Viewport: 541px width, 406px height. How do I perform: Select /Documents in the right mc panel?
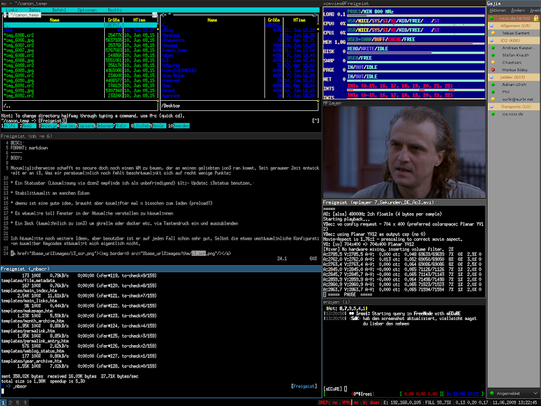[173, 41]
